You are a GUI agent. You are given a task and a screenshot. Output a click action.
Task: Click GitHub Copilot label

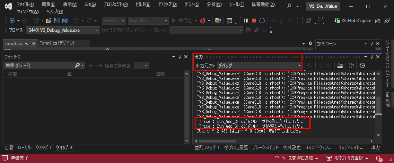(x=357, y=21)
